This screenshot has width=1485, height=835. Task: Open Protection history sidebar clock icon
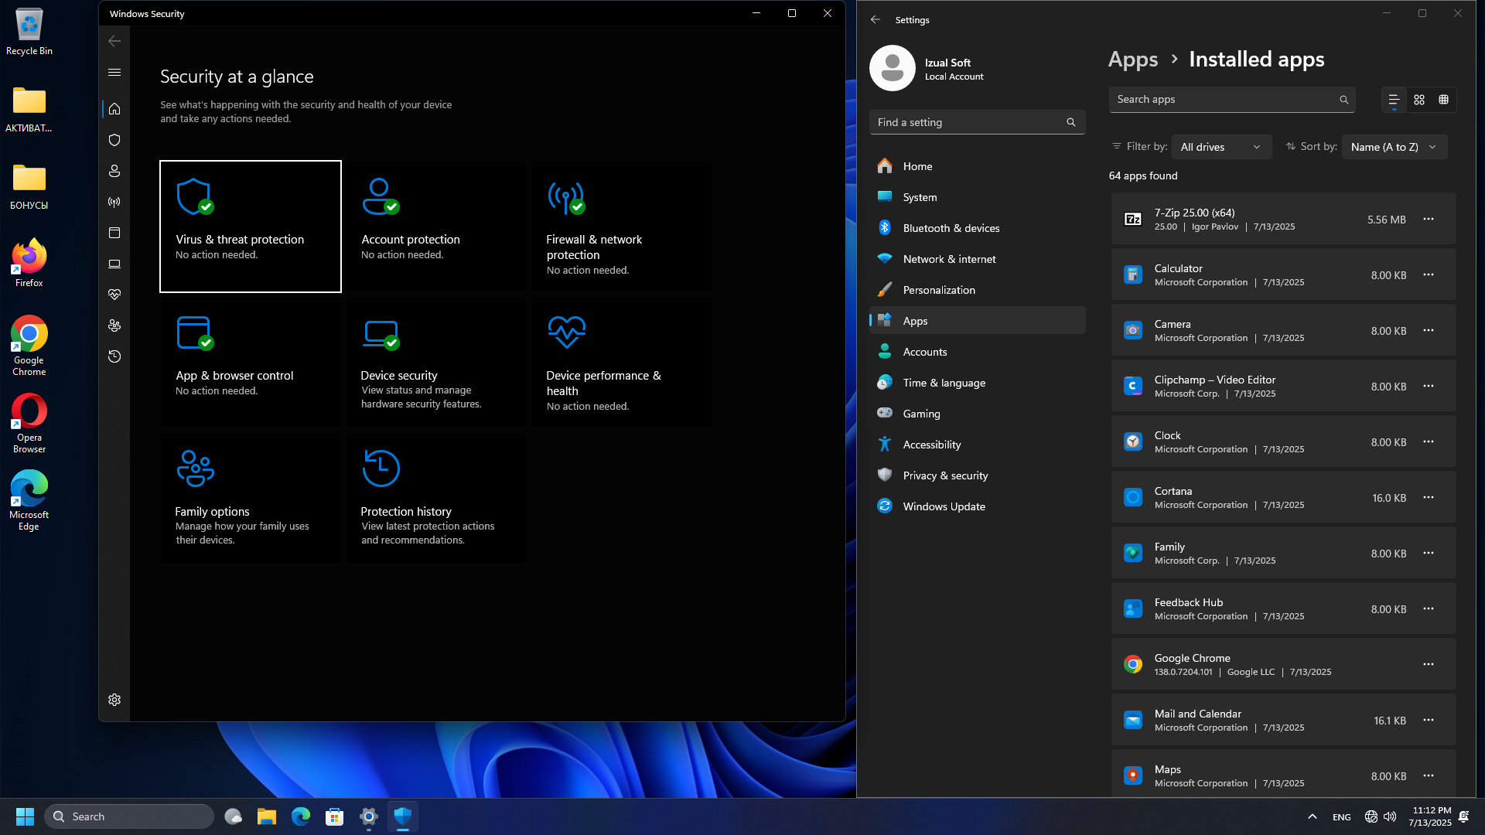tap(114, 356)
